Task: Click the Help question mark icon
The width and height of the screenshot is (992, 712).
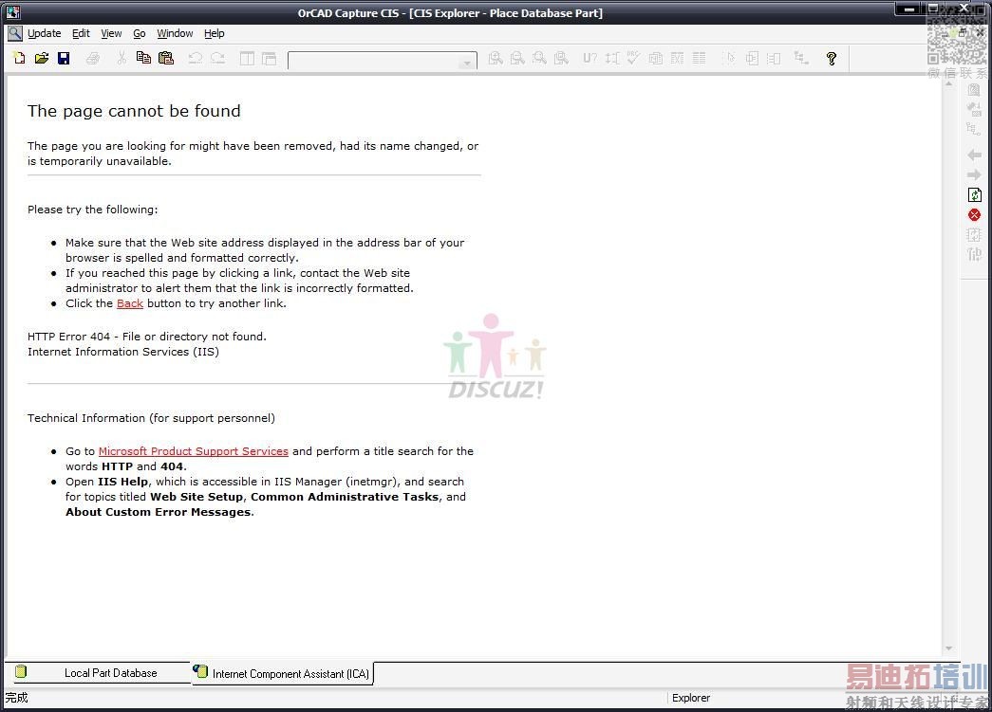Action: coord(832,58)
